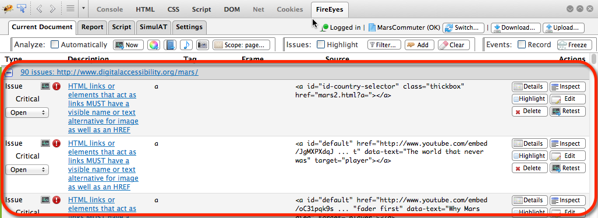Go back with the left chevron

click(x=40, y=9)
